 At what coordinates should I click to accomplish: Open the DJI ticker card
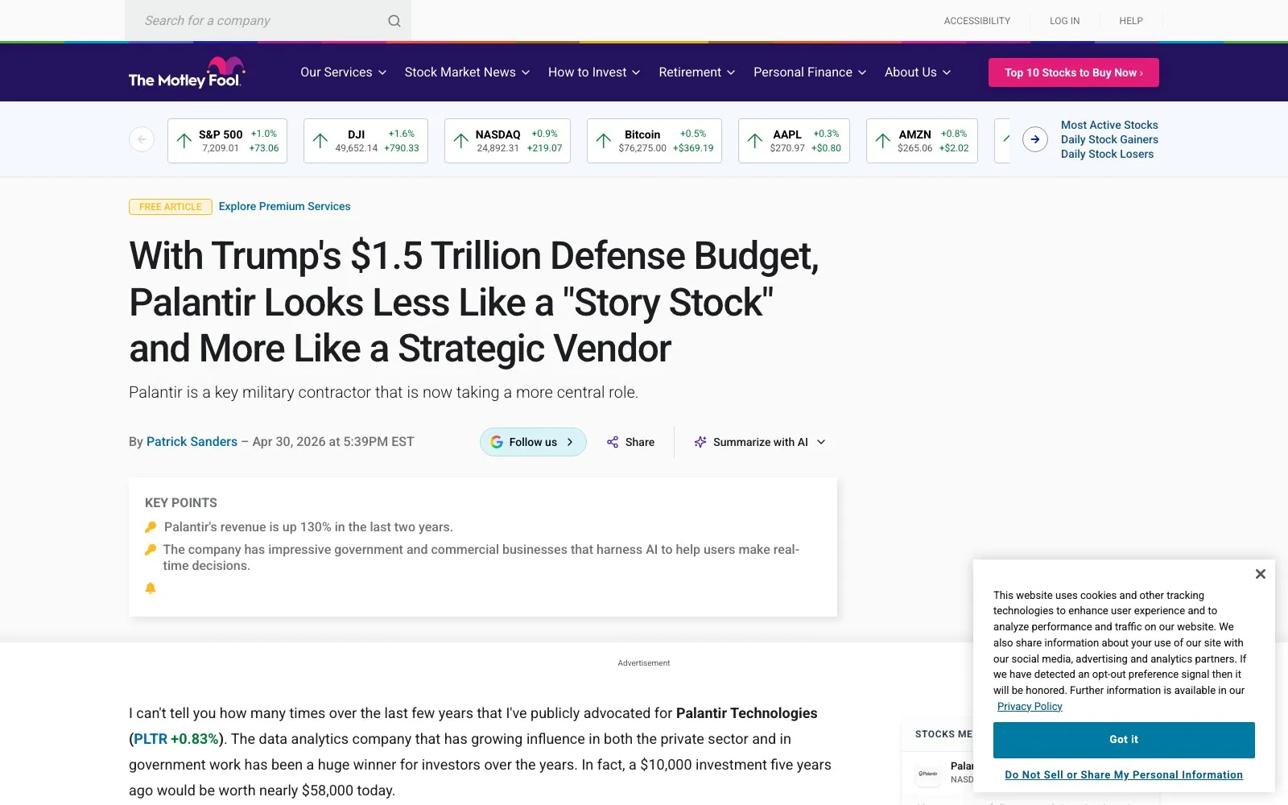click(365, 141)
